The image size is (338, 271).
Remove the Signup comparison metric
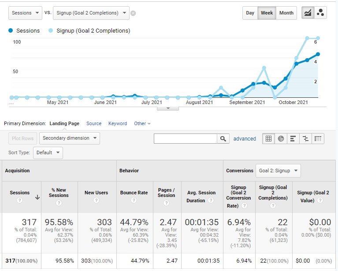133,13
